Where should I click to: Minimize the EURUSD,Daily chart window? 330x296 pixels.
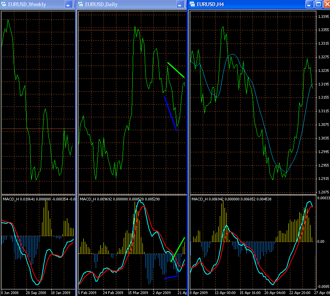pos(180,4)
